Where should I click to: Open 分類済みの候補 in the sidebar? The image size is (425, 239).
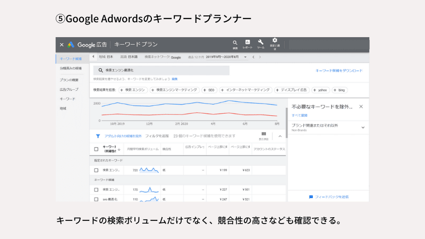click(x=71, y=69)
